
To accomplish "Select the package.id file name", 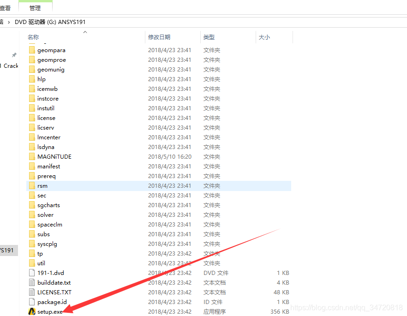I will coord(52,302).
